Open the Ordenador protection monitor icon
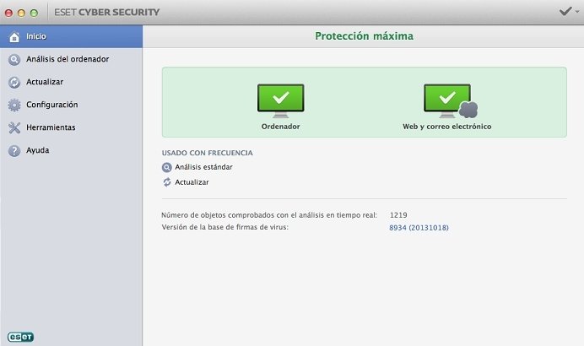 pyautogui.click(x=281, y=100)
